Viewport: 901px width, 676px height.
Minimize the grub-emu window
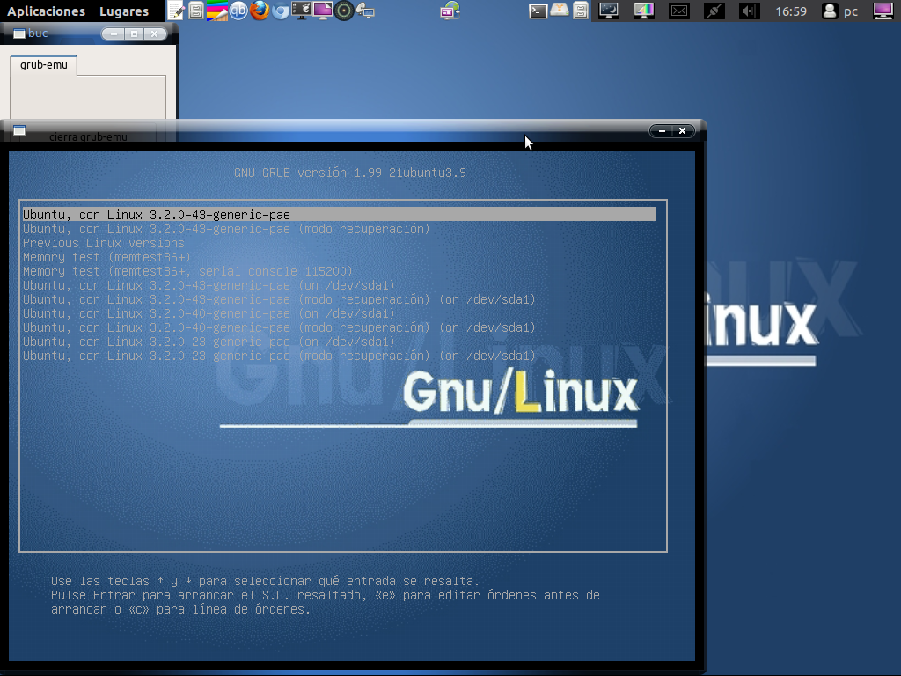pos(662,131)
